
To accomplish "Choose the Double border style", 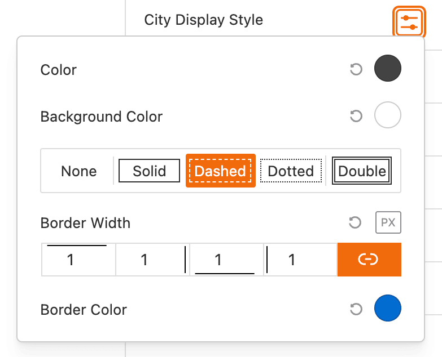I will 362,171.
